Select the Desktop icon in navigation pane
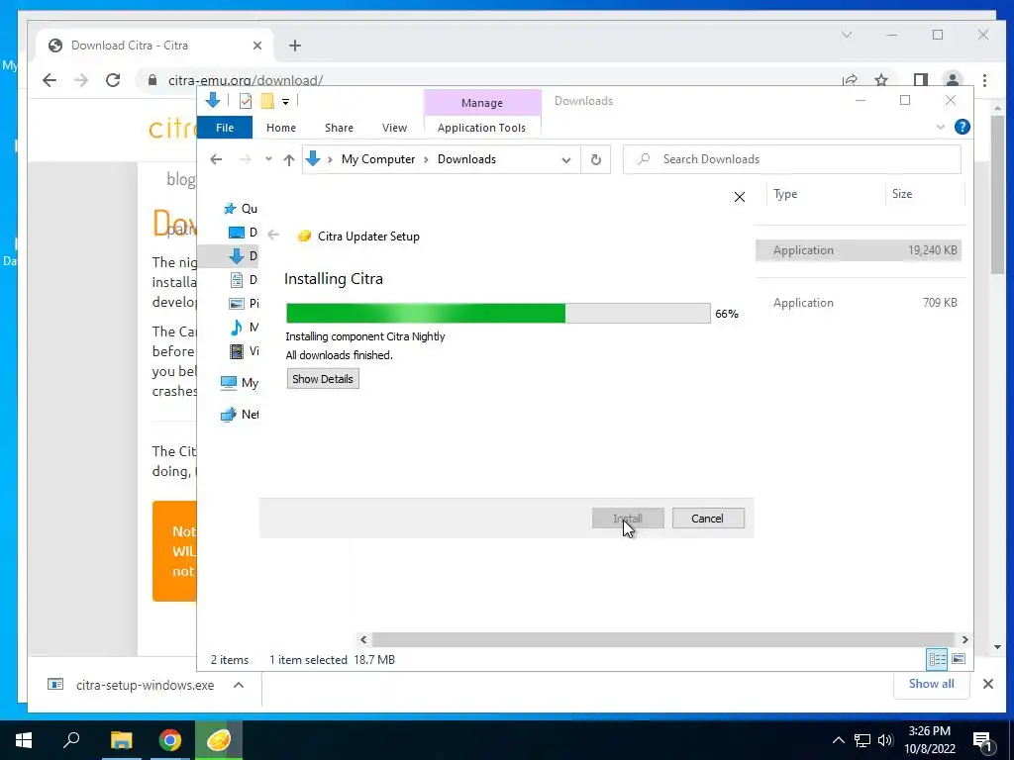Image resolution: width=1014 pixels, height=760 pixels. (237, 232)
